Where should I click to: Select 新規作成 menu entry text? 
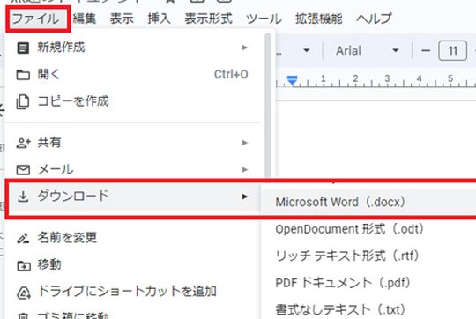(x=61, y=48)
